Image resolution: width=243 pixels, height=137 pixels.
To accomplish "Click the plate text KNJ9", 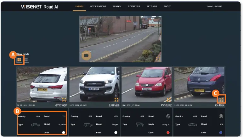I will (x=220, y=106).
